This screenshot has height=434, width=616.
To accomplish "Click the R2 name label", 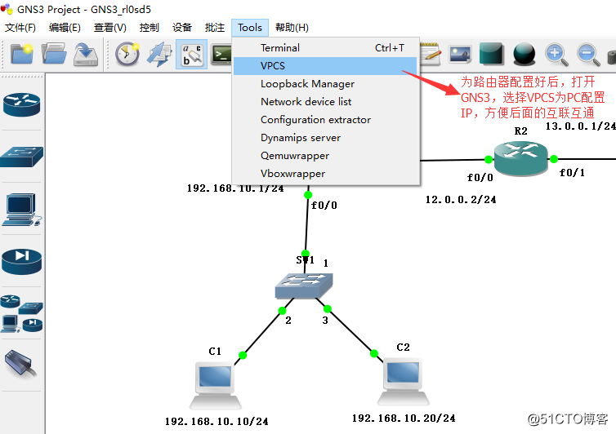I will coord(521,131).
